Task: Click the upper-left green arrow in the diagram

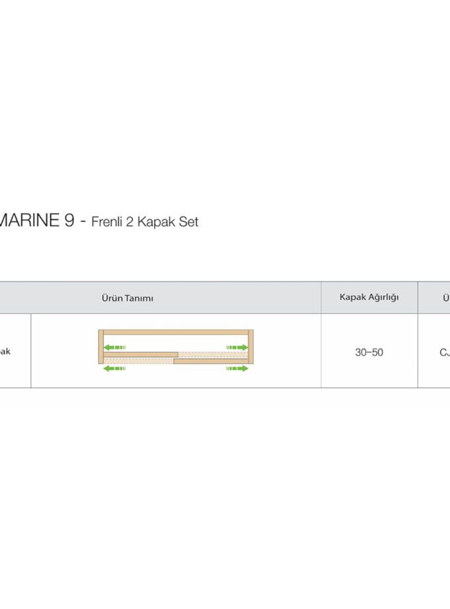Action: pos(115,347)
